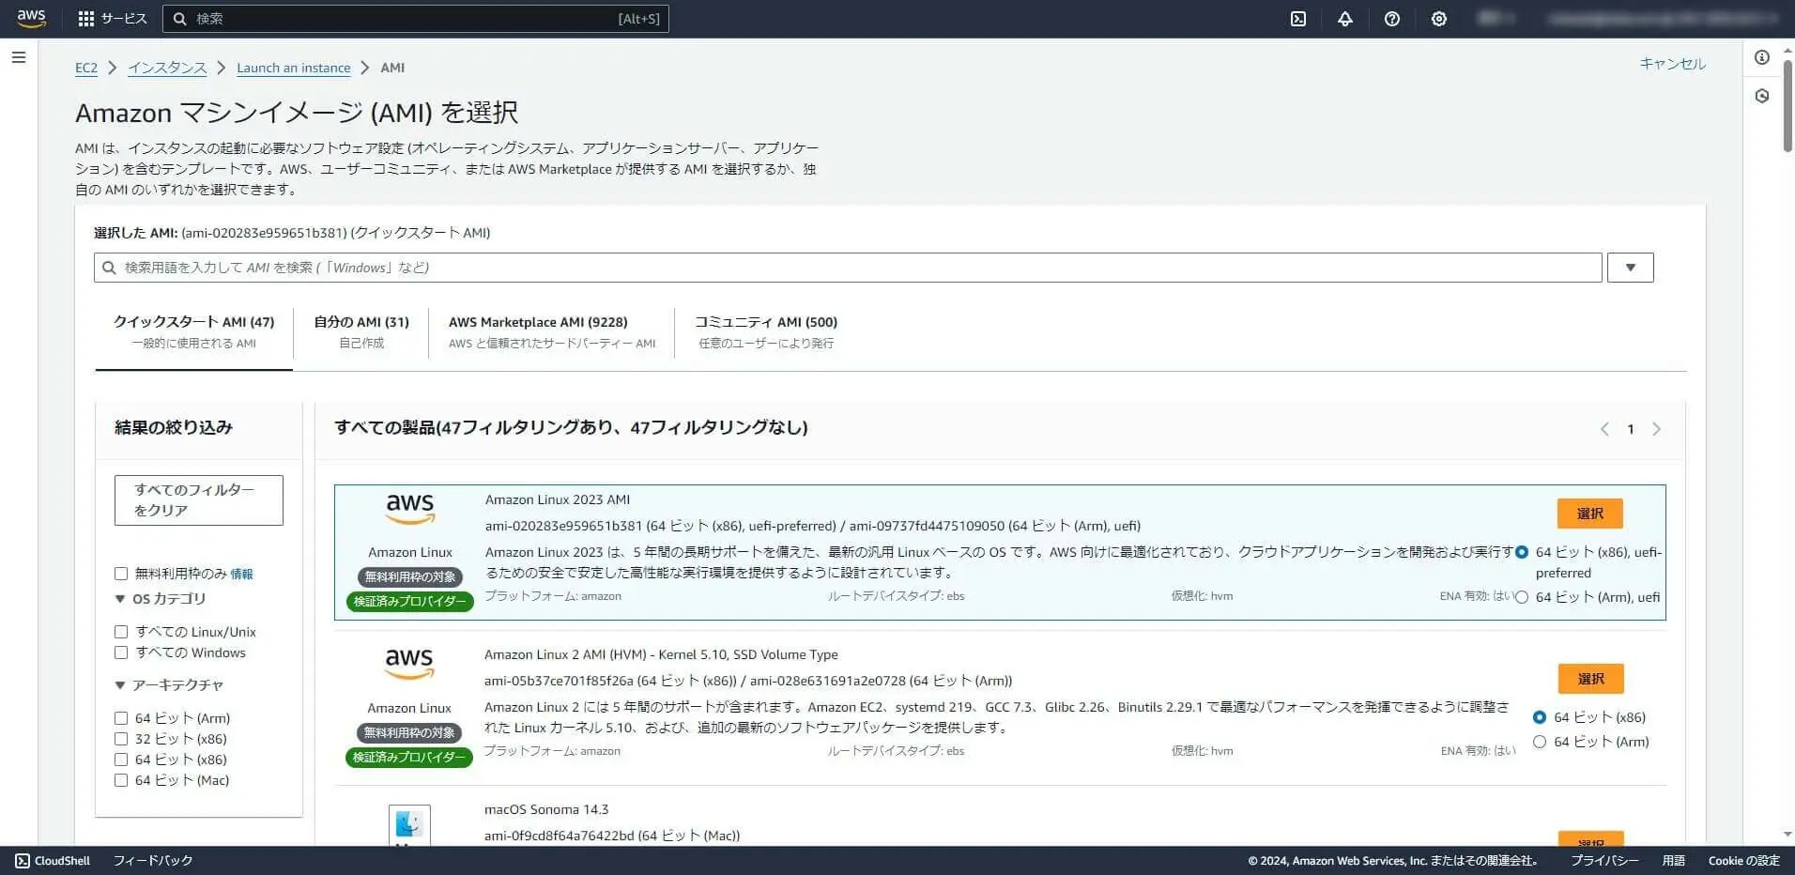Open the hamburger navigation menu

(x=19, y=58)
